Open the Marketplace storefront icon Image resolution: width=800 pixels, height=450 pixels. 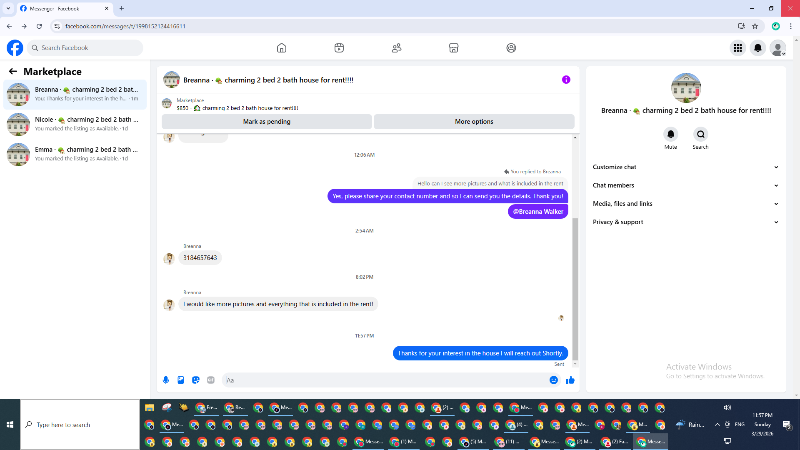[454, 48]
